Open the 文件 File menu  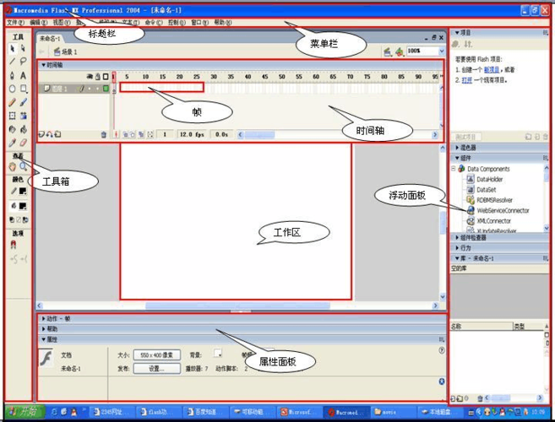[15, 22]
